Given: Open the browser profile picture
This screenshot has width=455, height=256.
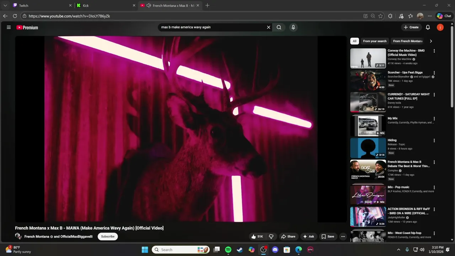Looking at the screenshot, I should pos(420,16).
